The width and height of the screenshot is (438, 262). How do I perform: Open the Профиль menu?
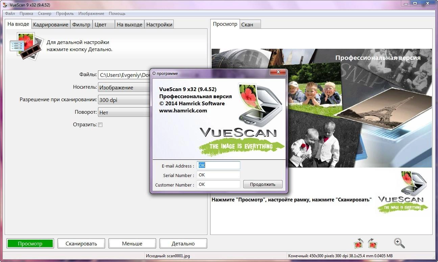click(x=65, y=14)
